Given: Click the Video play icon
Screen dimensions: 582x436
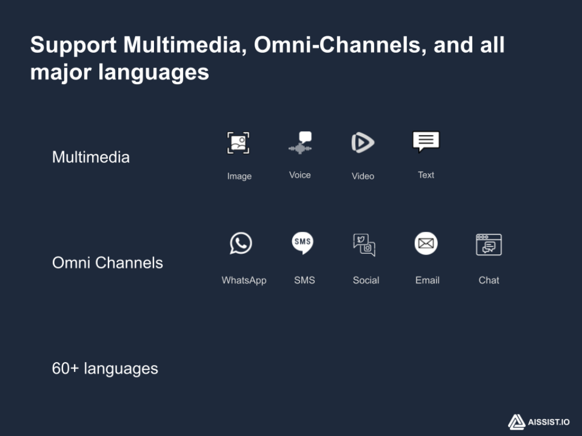Looking at the screenshot, I should pyautogui.click(x=362, y=142).
